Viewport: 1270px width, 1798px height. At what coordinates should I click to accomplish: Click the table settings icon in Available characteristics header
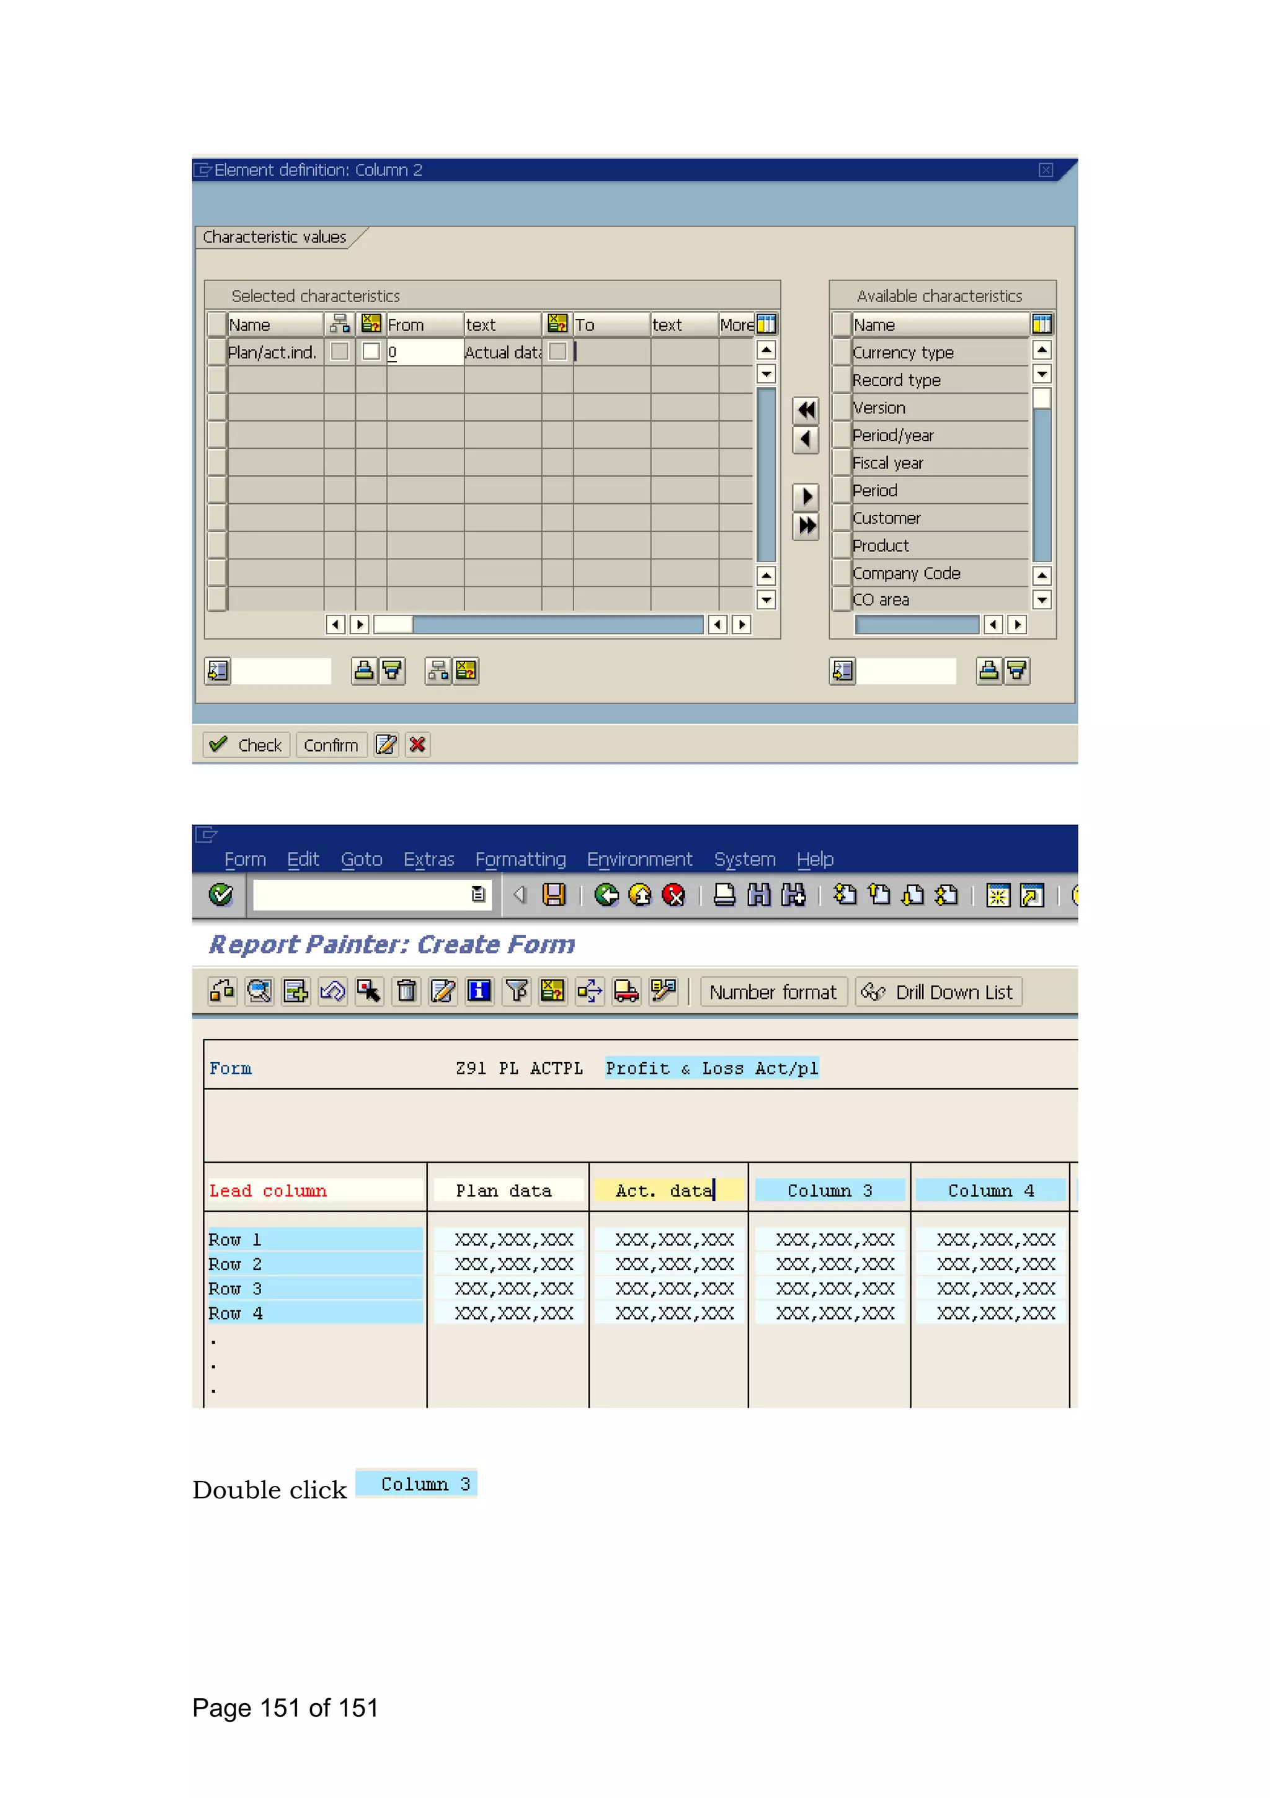click(x=1042, y=324)
